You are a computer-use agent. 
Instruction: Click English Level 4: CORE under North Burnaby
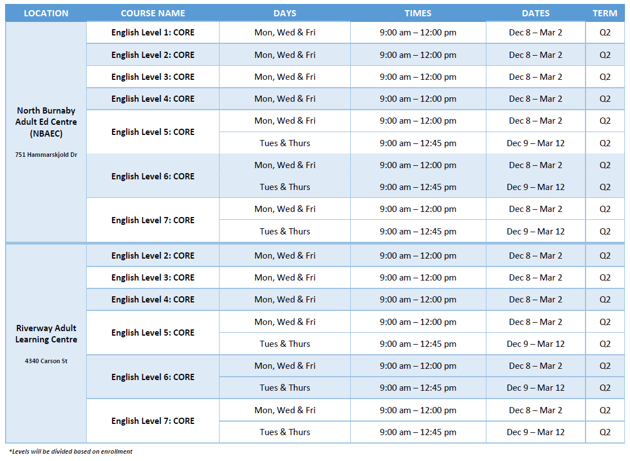[153, 99]
